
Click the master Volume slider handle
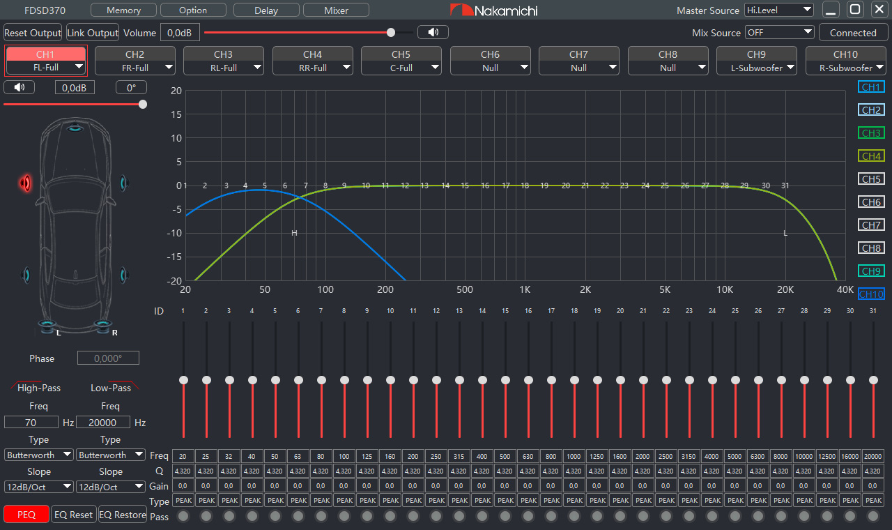pyautogui.click(x=391, y=32)
